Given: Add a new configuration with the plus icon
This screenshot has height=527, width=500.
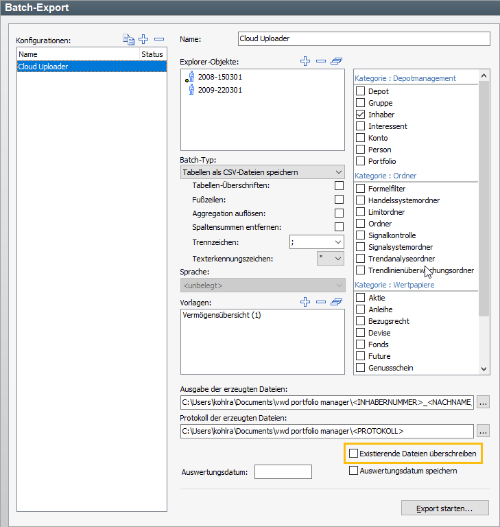Looking at the screenshot, I should 143,40.
